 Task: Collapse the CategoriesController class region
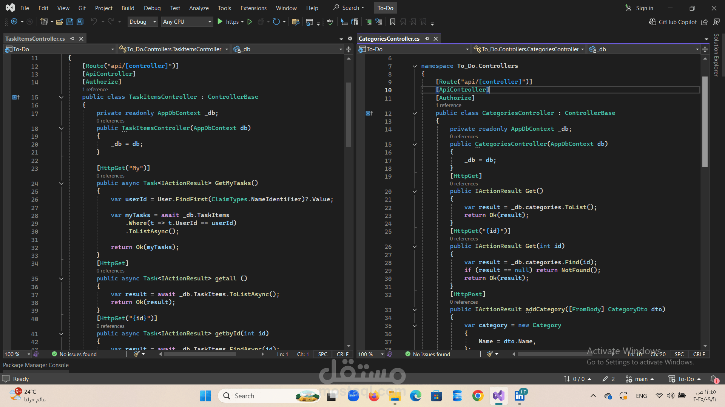coord(415,113)
